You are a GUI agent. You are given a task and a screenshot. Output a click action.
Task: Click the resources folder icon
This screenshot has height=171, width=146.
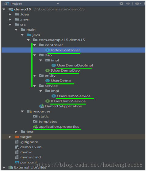29,111
